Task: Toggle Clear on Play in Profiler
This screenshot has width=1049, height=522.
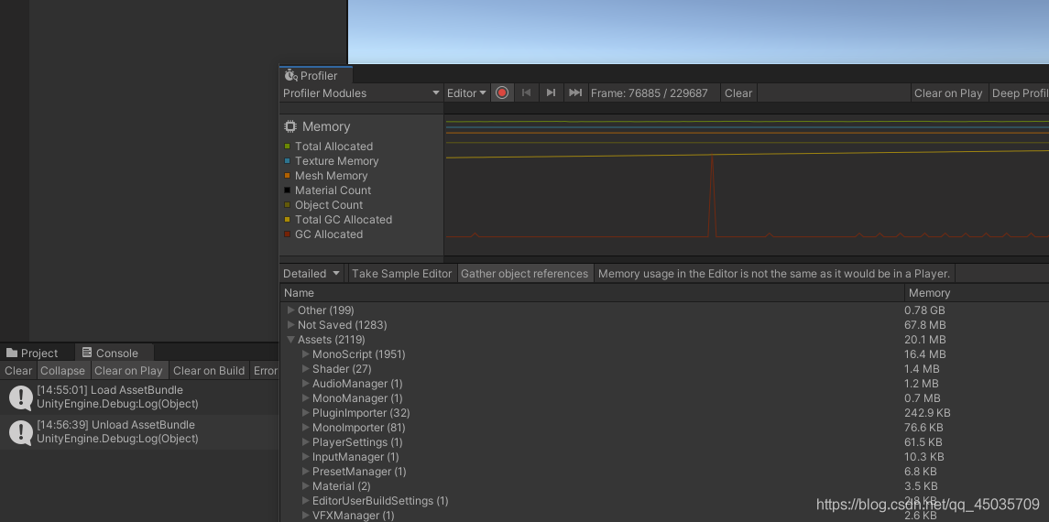Action: coord(948,92)
